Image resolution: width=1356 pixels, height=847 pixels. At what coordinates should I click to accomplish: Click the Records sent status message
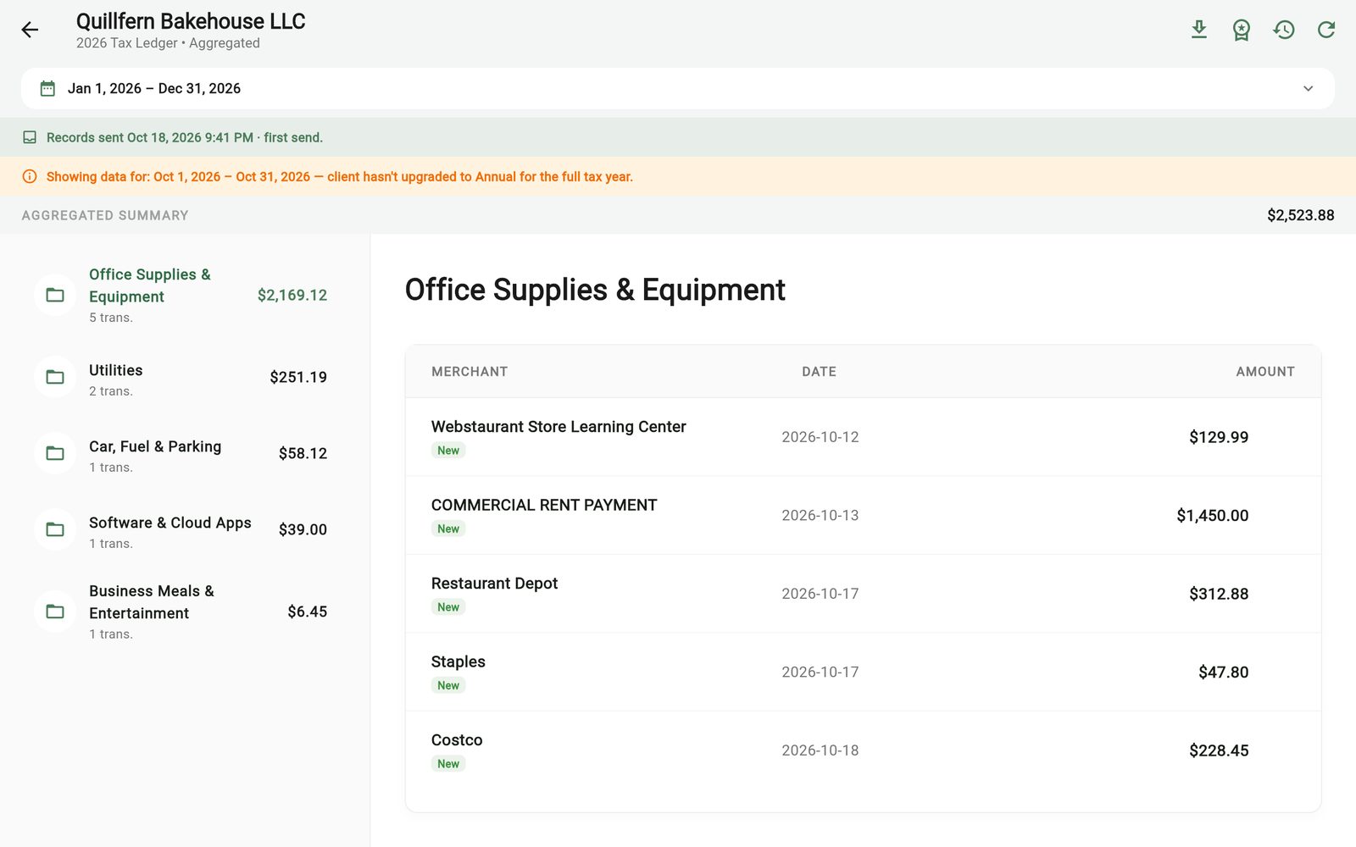pyautogui.click(x=185, y=137)
